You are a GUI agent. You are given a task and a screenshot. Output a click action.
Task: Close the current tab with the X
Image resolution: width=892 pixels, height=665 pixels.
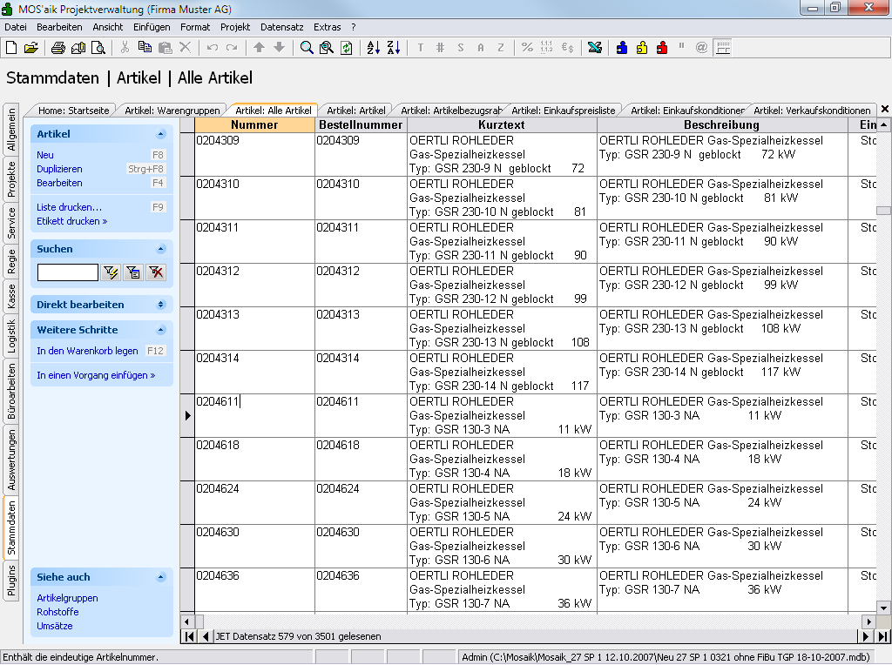pyautogui.click(x=885, y=109)
